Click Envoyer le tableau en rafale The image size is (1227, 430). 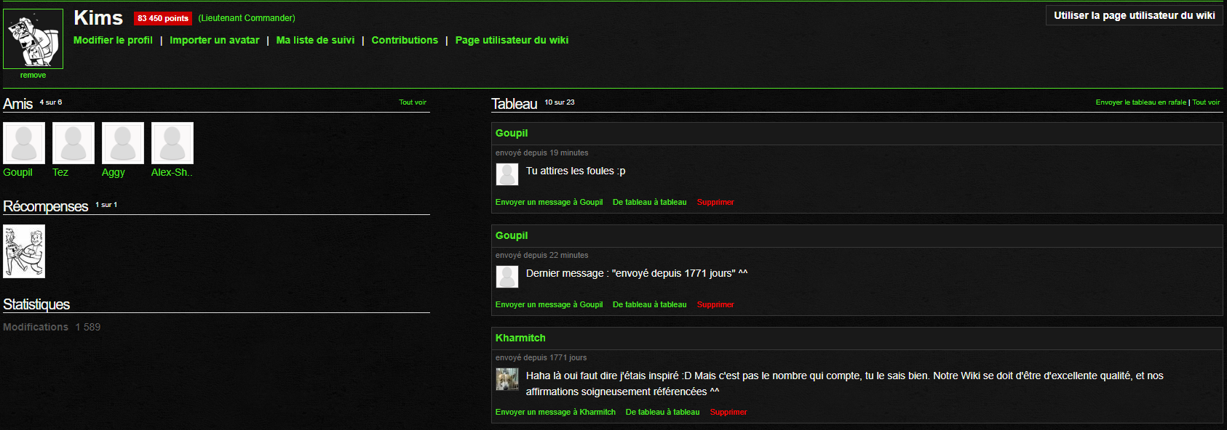tap(1141, 102)
